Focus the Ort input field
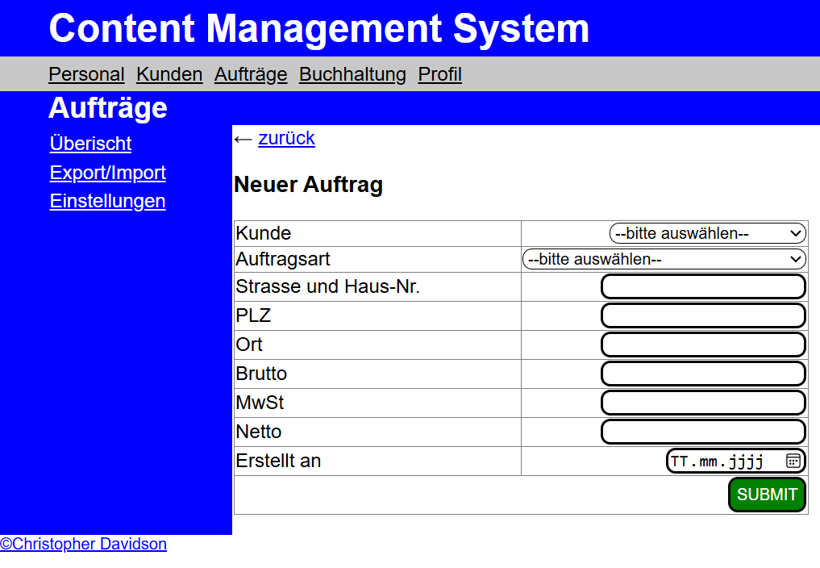820x568 pixels. 703,345
